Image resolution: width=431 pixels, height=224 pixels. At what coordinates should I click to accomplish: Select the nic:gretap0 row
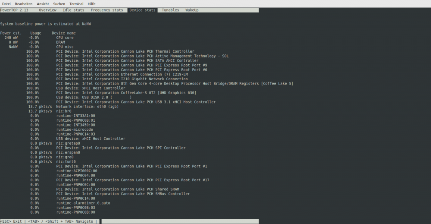click(x=55, y=143)
